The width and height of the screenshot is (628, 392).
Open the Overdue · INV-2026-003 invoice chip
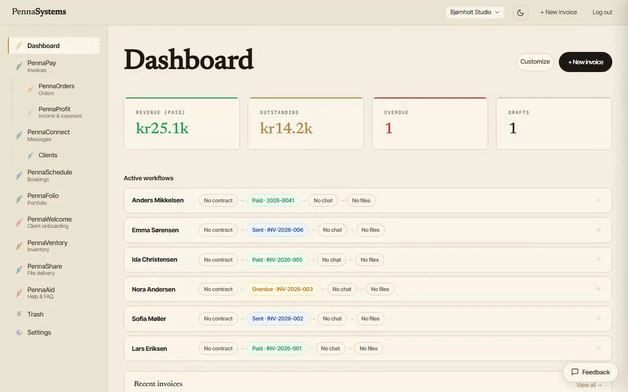click(283, 289)
